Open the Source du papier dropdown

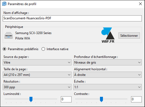pyautogui.click(x=37, y=62)
